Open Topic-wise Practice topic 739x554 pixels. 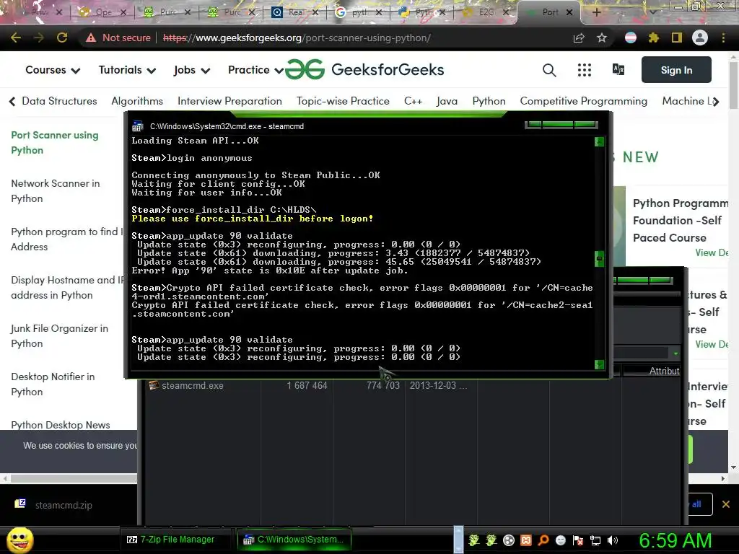[343, 101]
